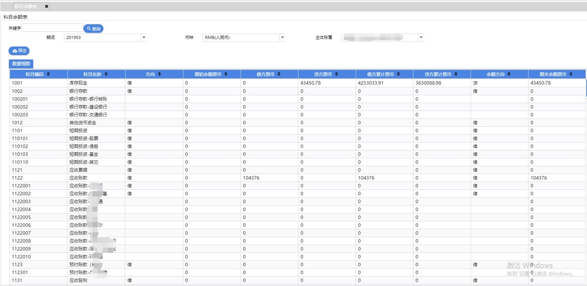Open the 主体账簿 dropdown arrow
The image size is (587, 286).
[x=421, y=38]
